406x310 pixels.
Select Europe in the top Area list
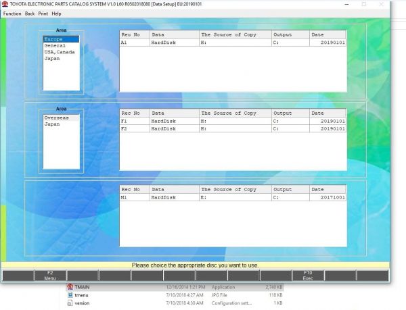tap(61, 39)
